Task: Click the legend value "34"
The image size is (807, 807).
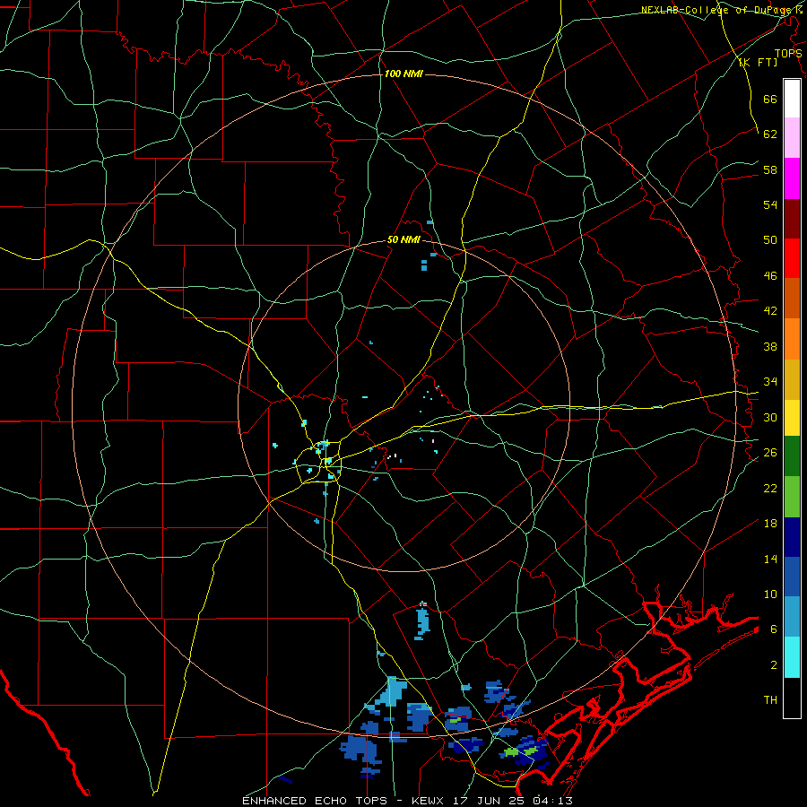Action: pyautogui.click(x=770, y=382)
